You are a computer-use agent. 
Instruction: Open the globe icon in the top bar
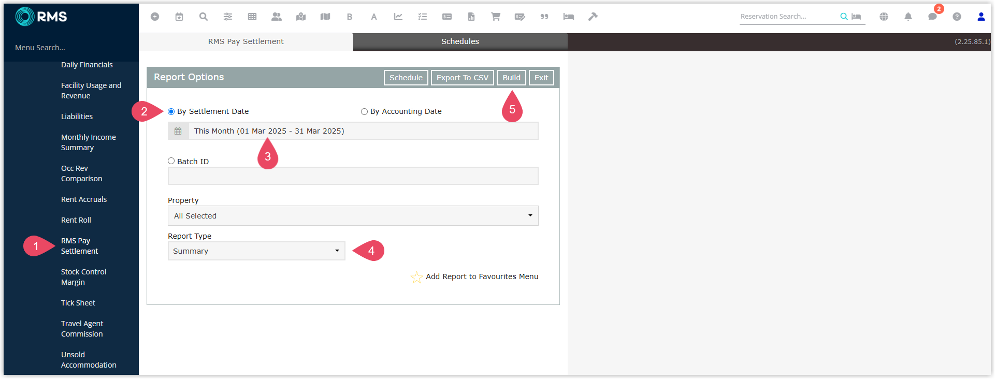884,17
